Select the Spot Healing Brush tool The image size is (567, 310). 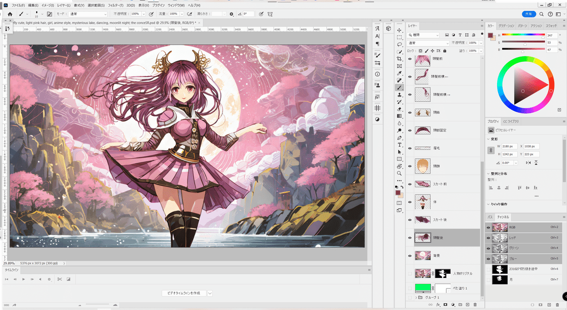pos(400,80)
